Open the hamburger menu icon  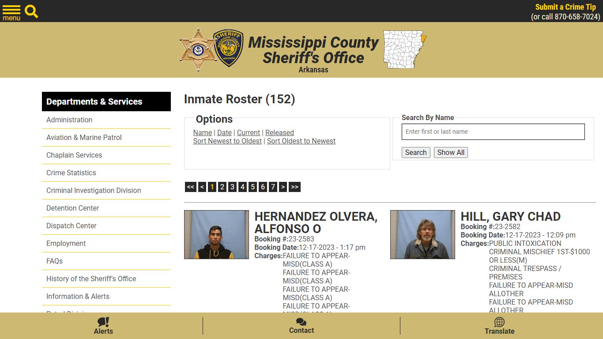(x=11, y=12)
